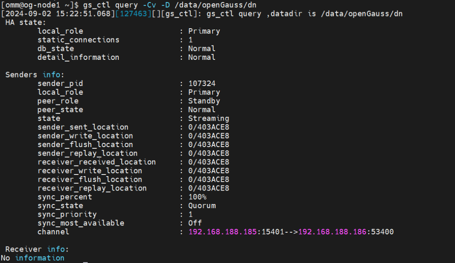This screenshot has height=263, width=455.
Task: Click the sync_percent label
Action: [65, 197]
